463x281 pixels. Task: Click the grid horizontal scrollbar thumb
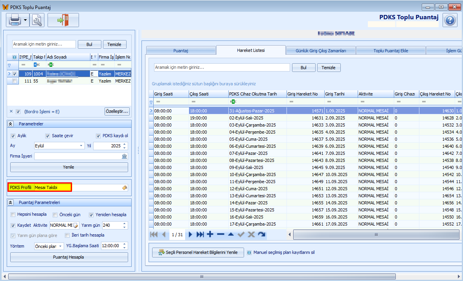click(x=376, y=235)
